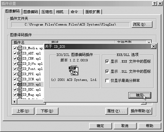This screenshot has height=132, width=164.
Task: Select the ID_Media.apl row text
Action: [x=33, y=48]
